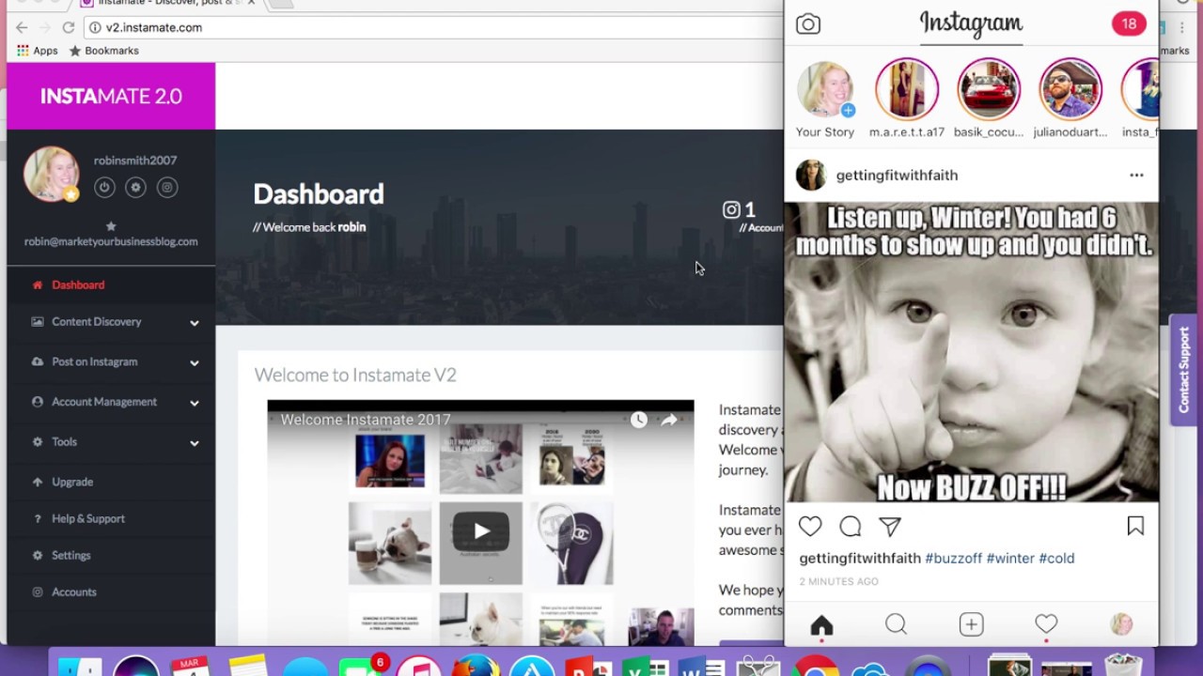This screenshot has height=676, width=1203.
Task: Open Instagram profile tab avatar
Action: pos(1121,624)
